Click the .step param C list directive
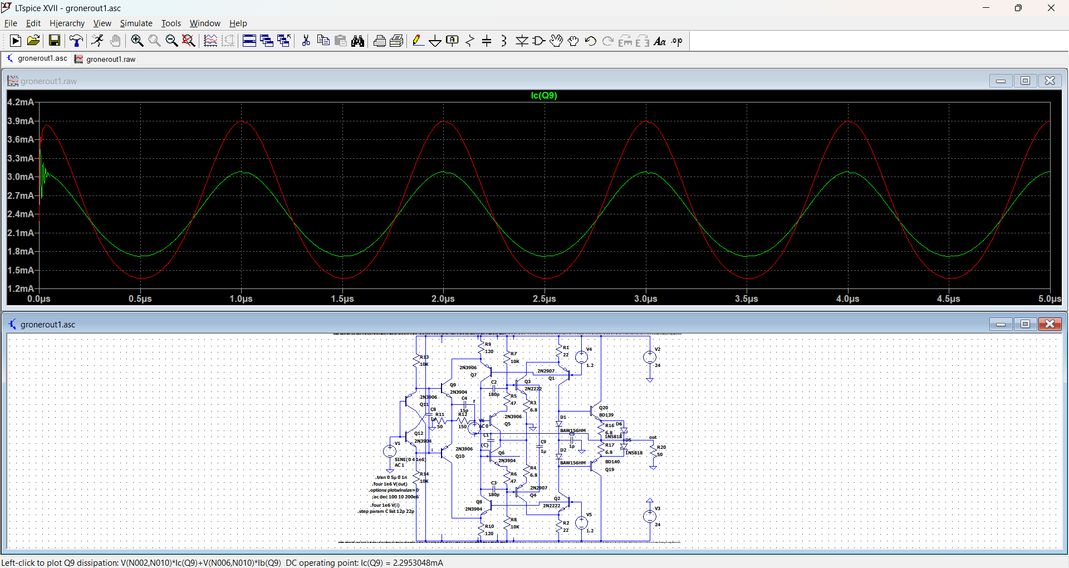1069x568 pixels. pos(386,511)
